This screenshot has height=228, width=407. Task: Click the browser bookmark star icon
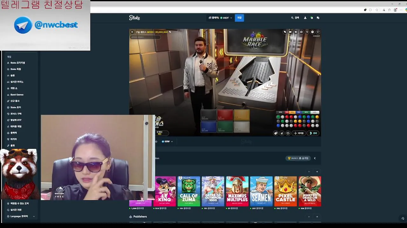click(377, 10)
